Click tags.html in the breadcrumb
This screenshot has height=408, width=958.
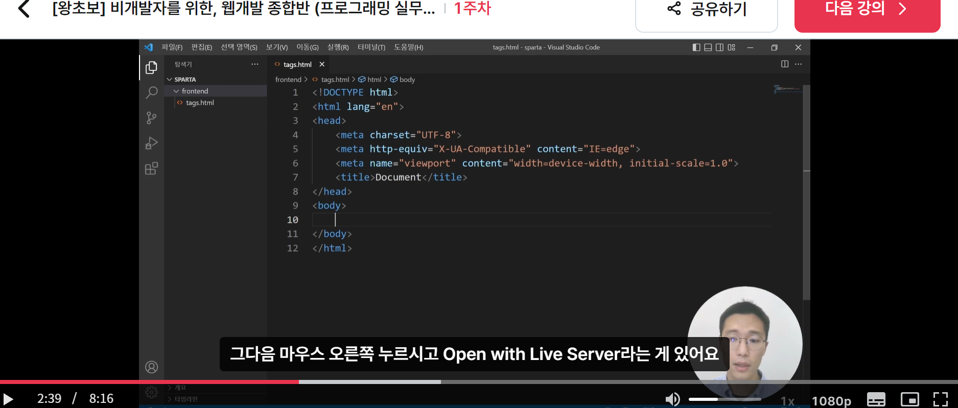coord(335,80)
